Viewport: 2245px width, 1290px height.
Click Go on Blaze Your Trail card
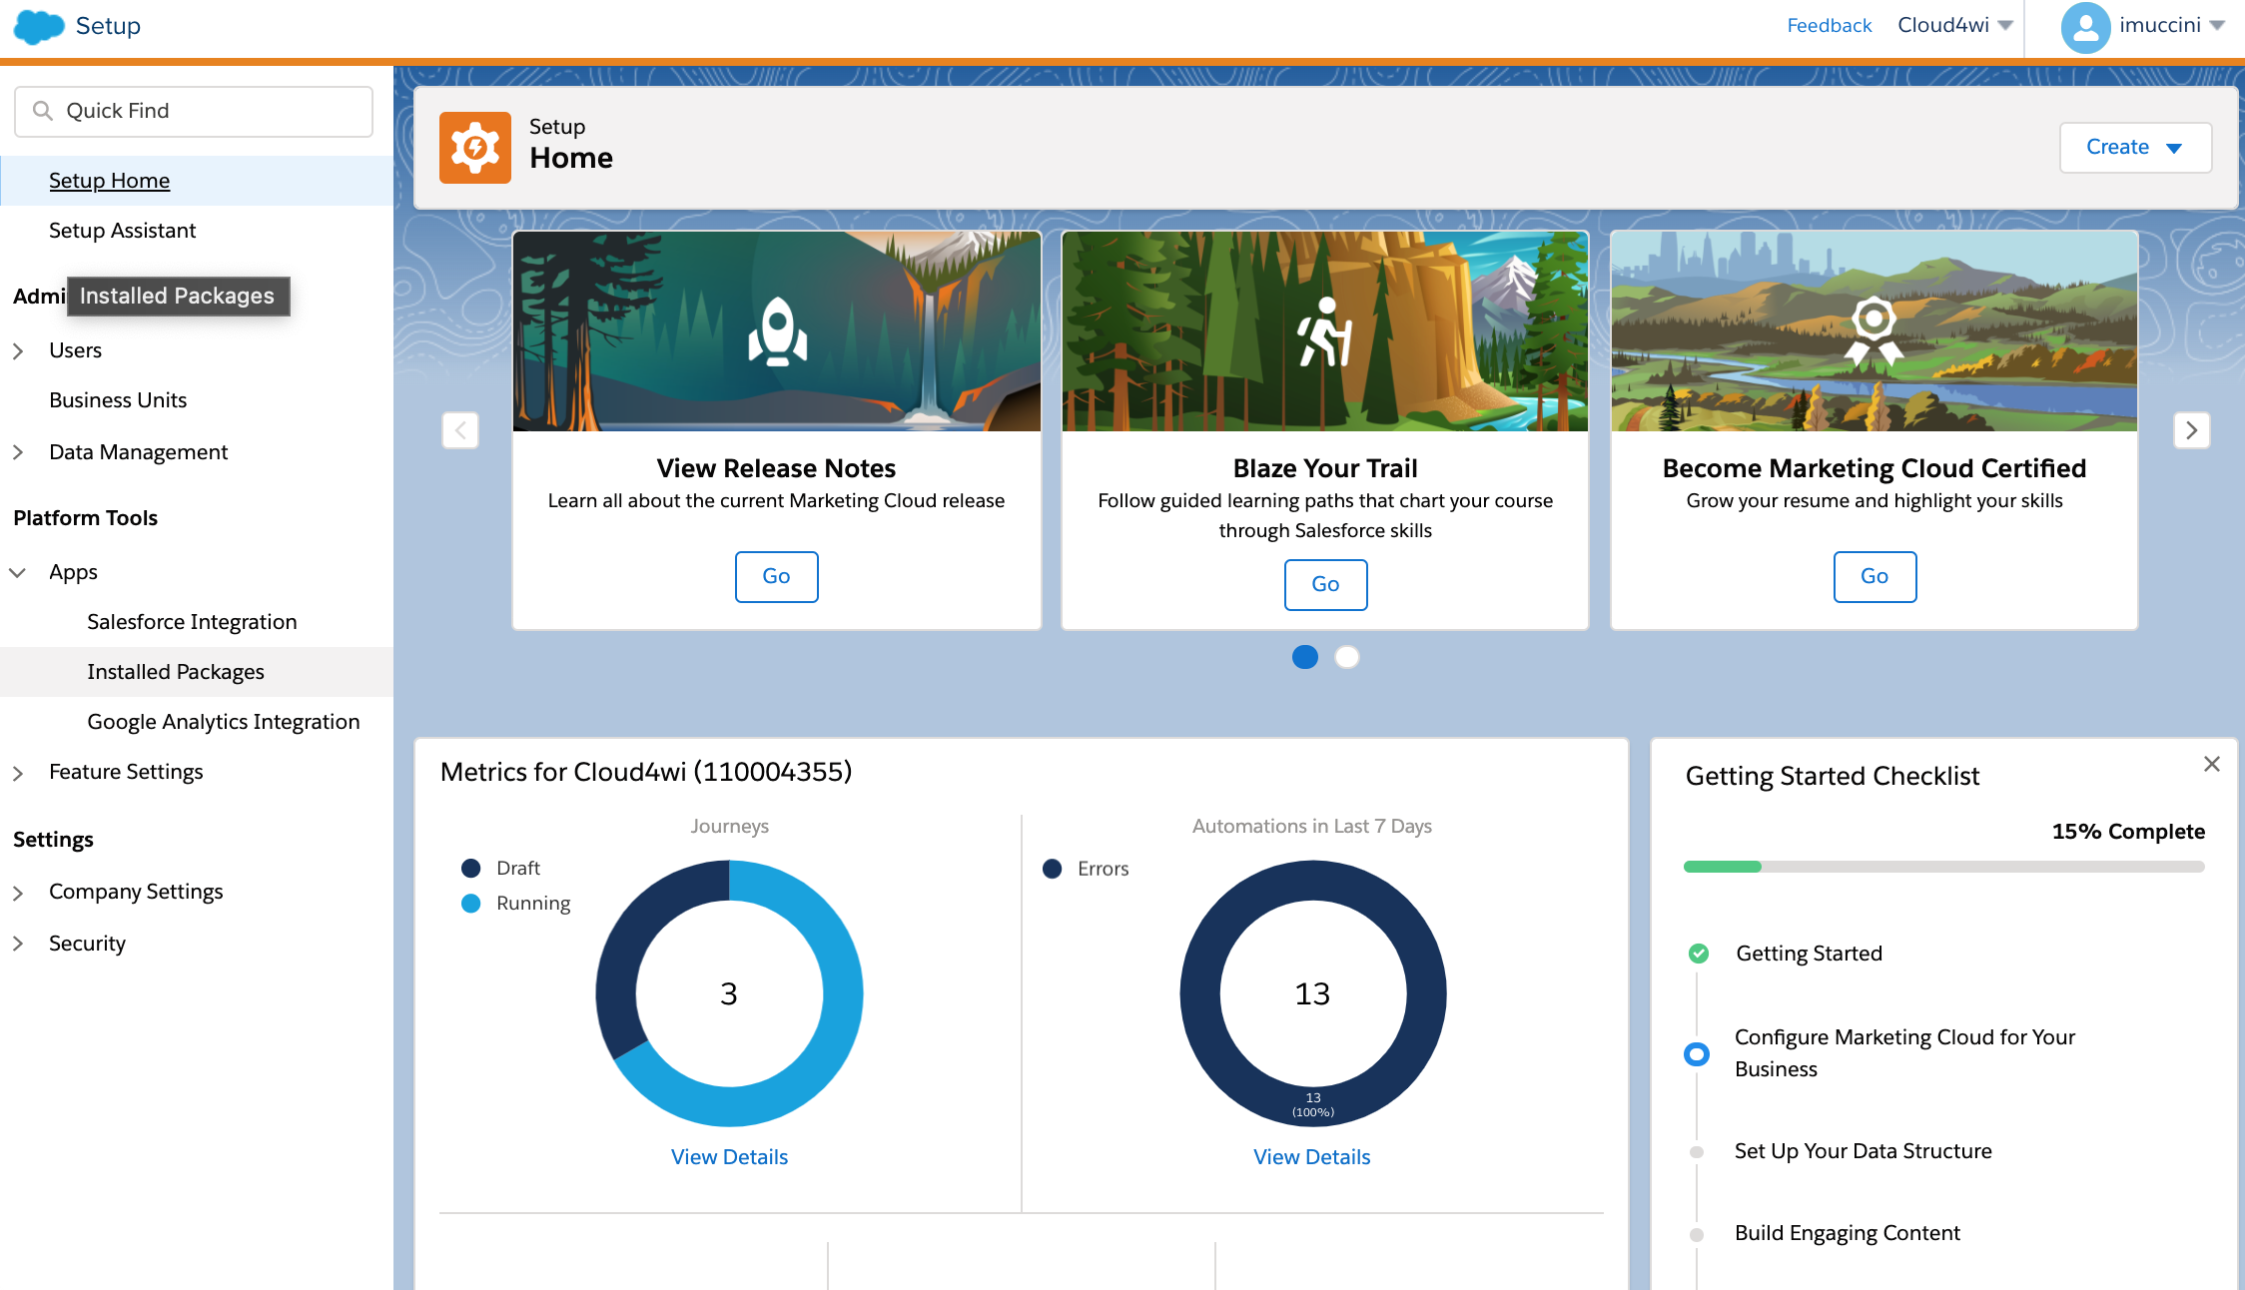(1325, 584)
